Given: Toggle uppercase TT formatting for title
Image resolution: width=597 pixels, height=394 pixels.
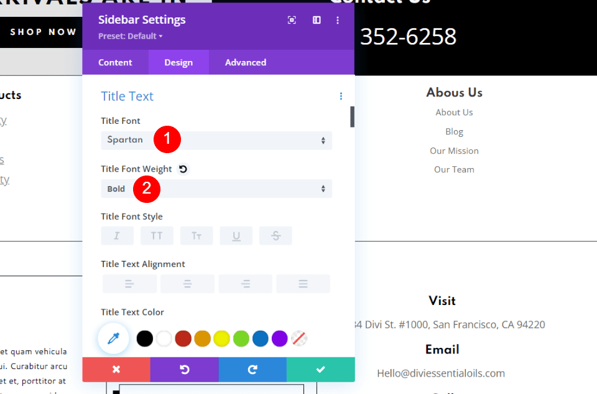Looking at the screenshot, I should pos(157,235).
